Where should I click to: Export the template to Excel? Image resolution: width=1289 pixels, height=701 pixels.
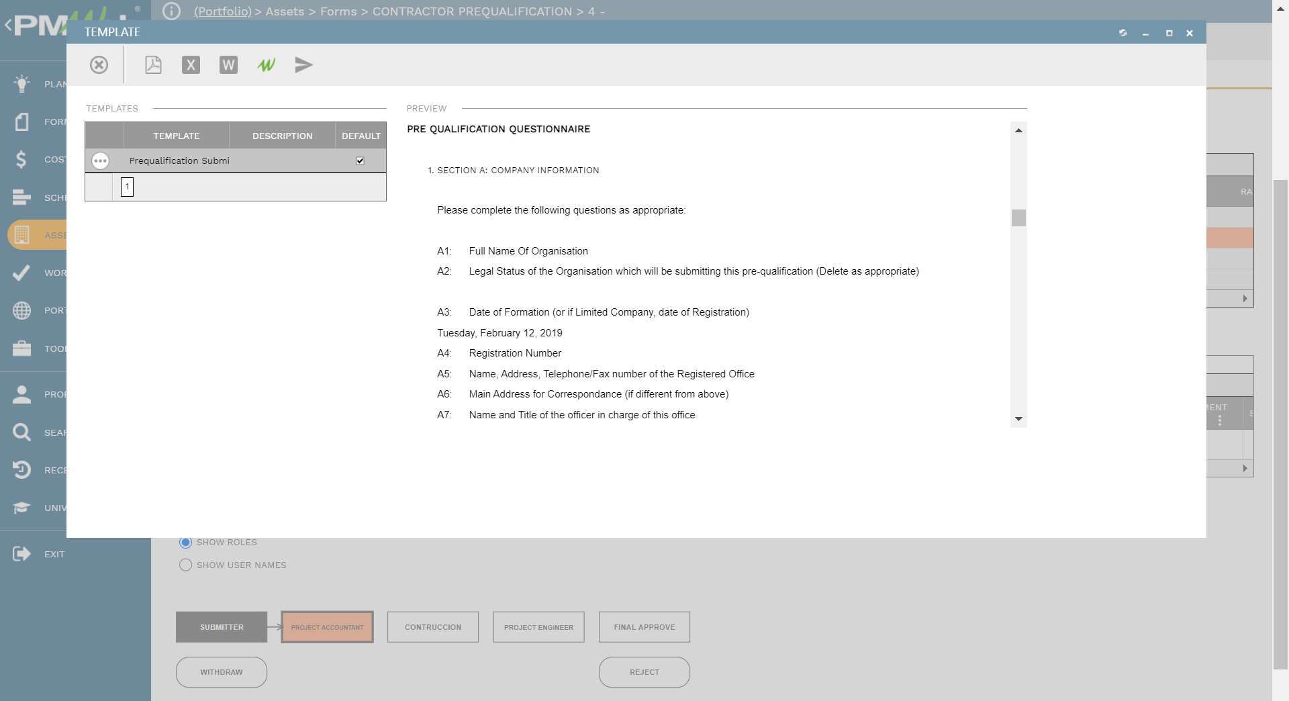[191, 64]
